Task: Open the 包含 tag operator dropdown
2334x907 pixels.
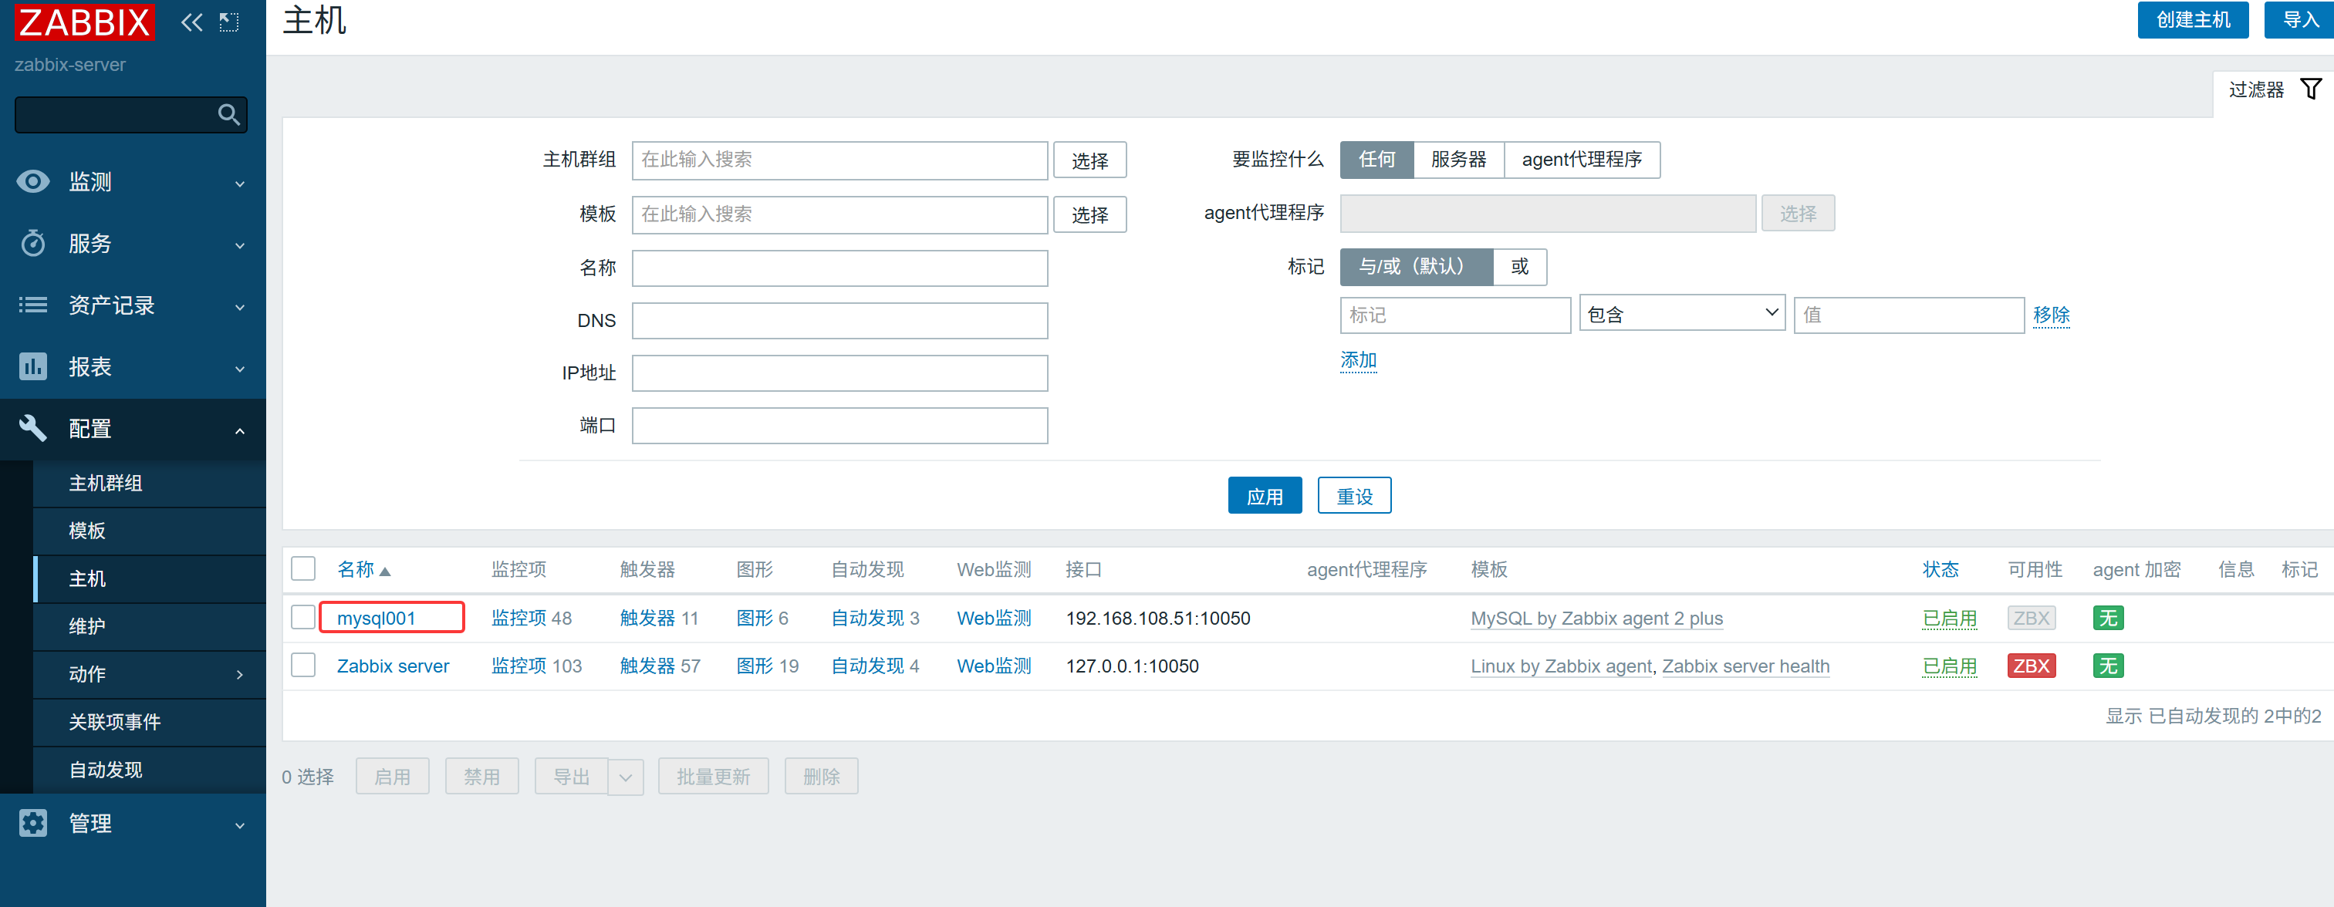Action: (x=1682, y=313)
